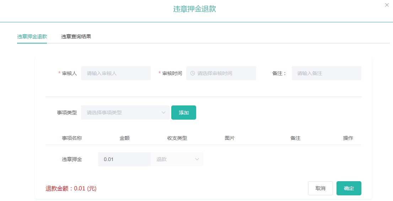The height and width of the screenshot is (201, 393).
Task: Click the 备注 column header in the table
Action: [295, 138]
